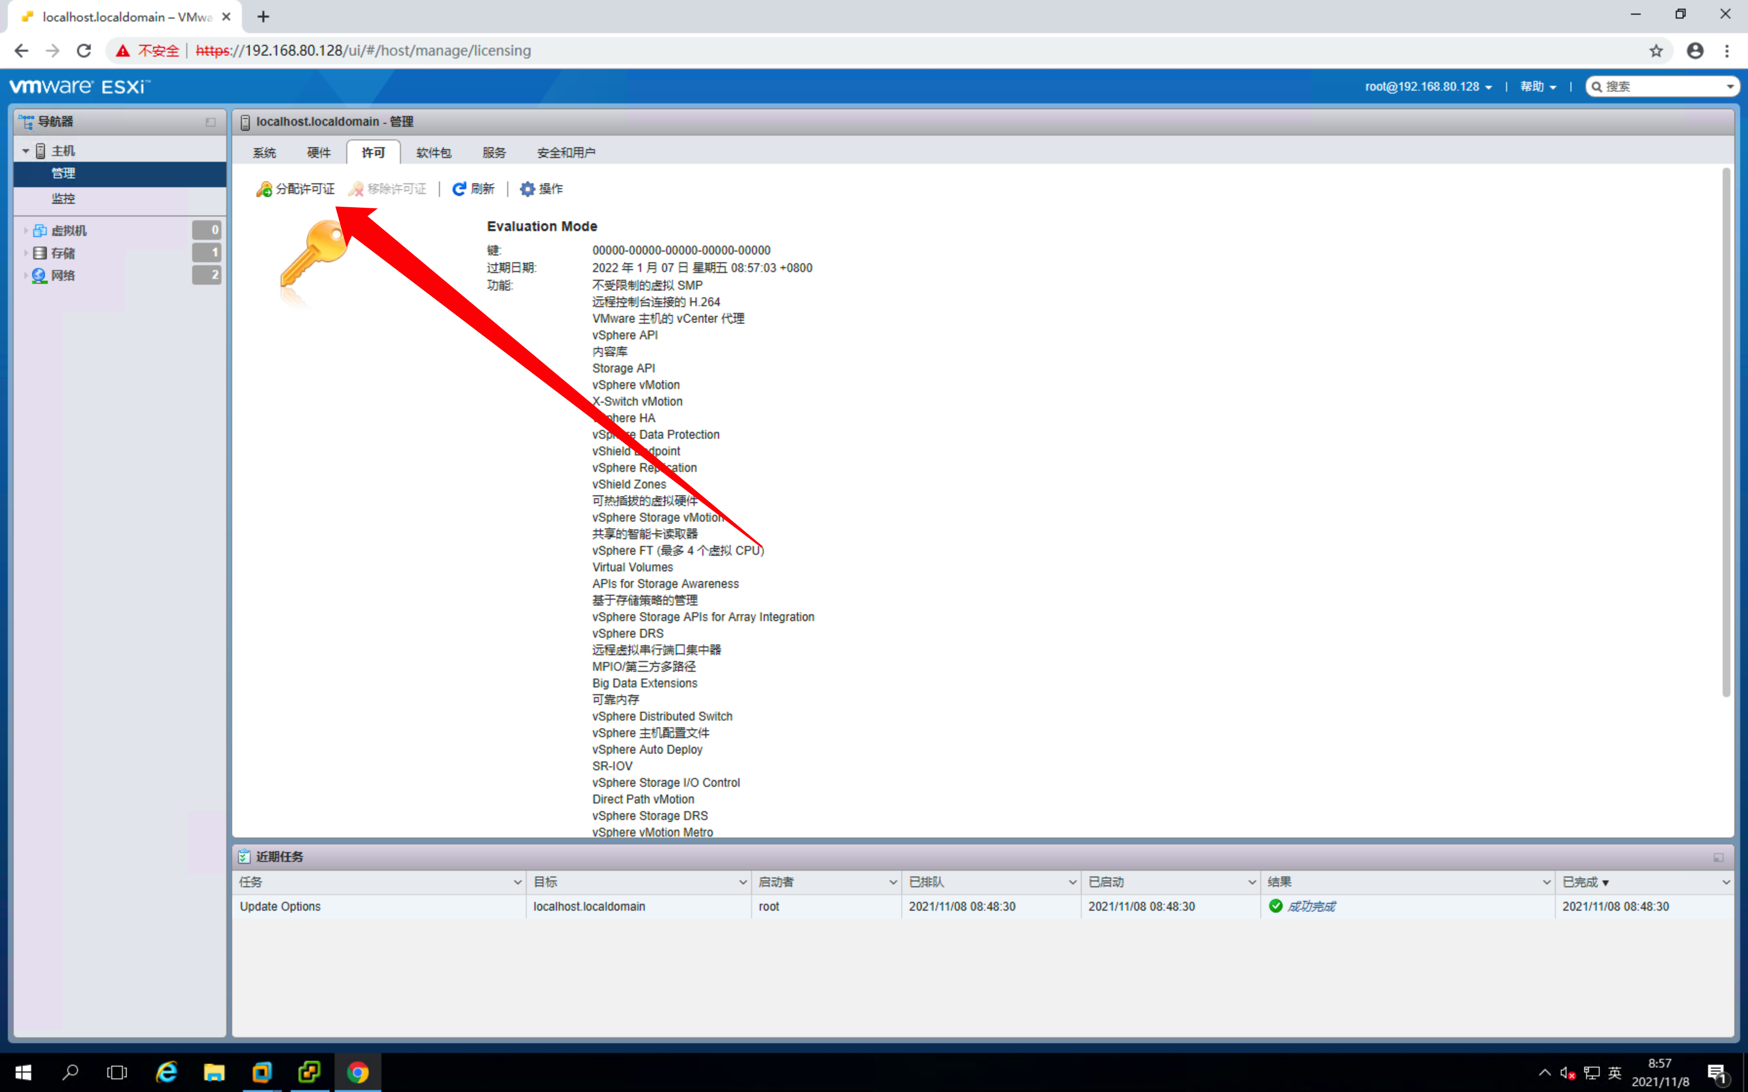Image resolution: width=1748 pixels, height=1092 pixels.
Task: Open the Actions gear icon
Action: 527,189
